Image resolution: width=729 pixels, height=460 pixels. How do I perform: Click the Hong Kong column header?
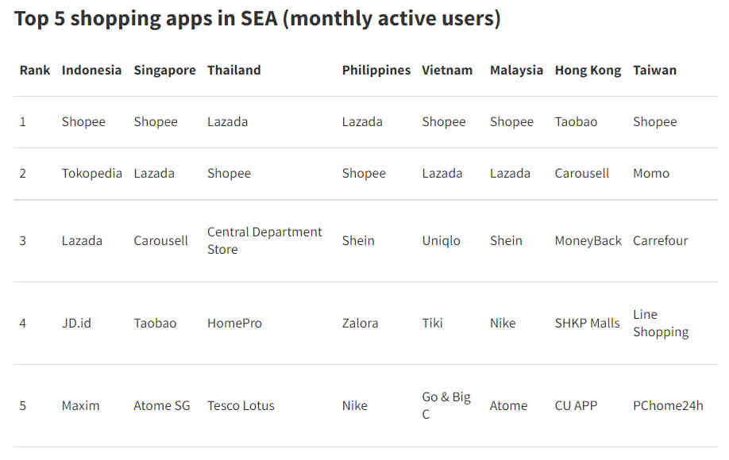(588, 71)
